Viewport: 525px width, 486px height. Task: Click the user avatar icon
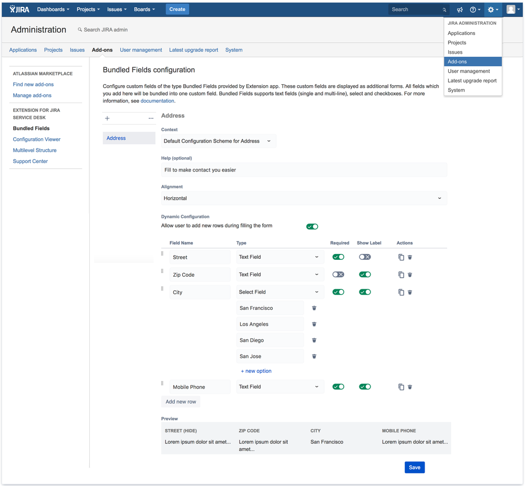click(x=511, y=9)
